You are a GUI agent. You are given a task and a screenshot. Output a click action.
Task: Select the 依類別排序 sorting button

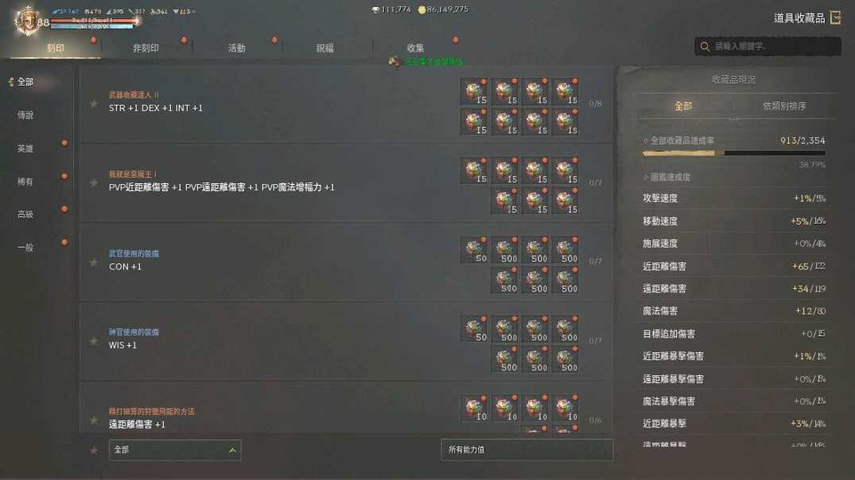click(784, 106)
